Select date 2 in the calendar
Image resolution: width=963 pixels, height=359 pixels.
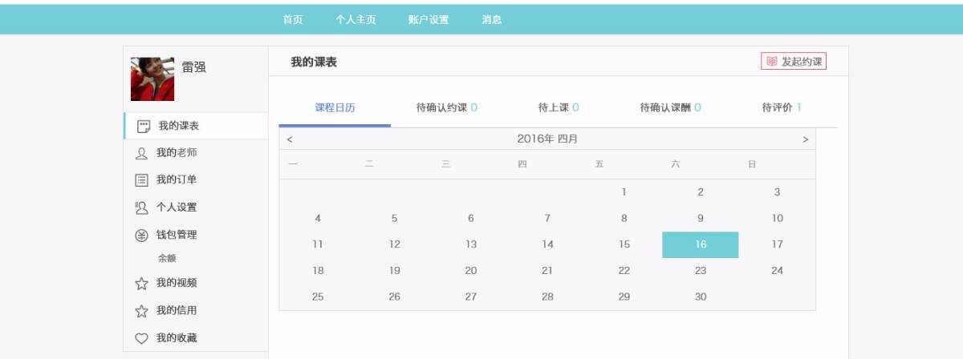click(701, 192)
